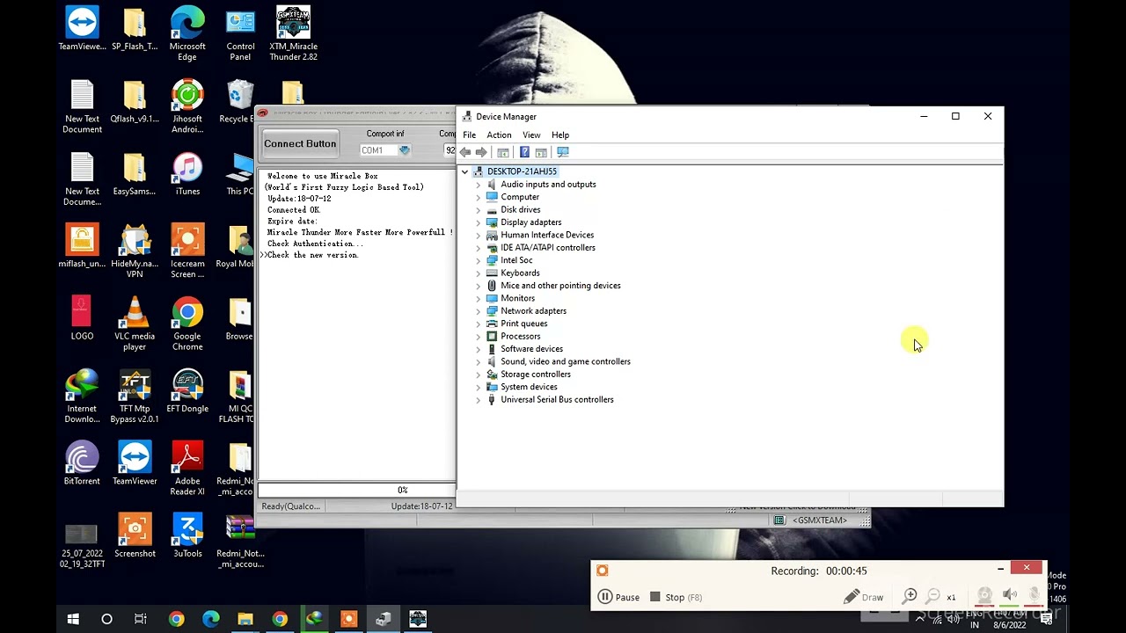
Task: Open iTunes desktop shortcut
Action: [187, 175]
